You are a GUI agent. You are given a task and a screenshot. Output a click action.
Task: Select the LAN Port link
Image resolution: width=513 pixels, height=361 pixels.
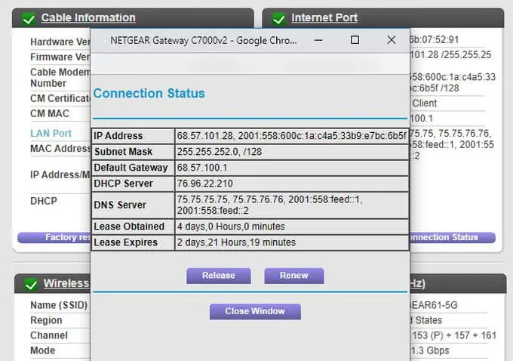[51, 134]
